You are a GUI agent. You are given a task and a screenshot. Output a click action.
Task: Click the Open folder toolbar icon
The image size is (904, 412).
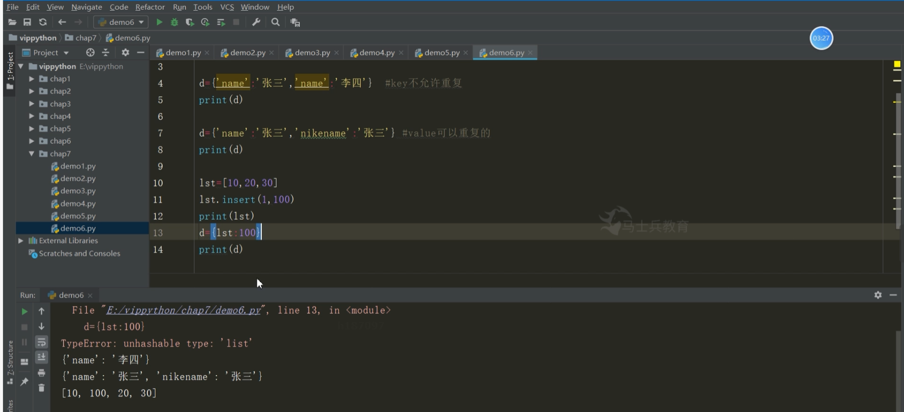point(12,22)
